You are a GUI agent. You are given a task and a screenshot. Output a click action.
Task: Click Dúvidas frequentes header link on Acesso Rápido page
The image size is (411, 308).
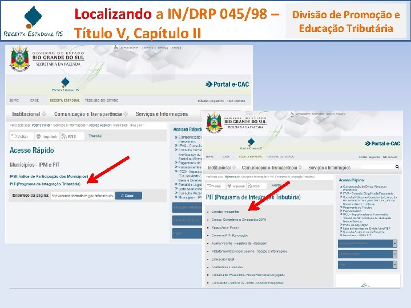click(211, 101)
